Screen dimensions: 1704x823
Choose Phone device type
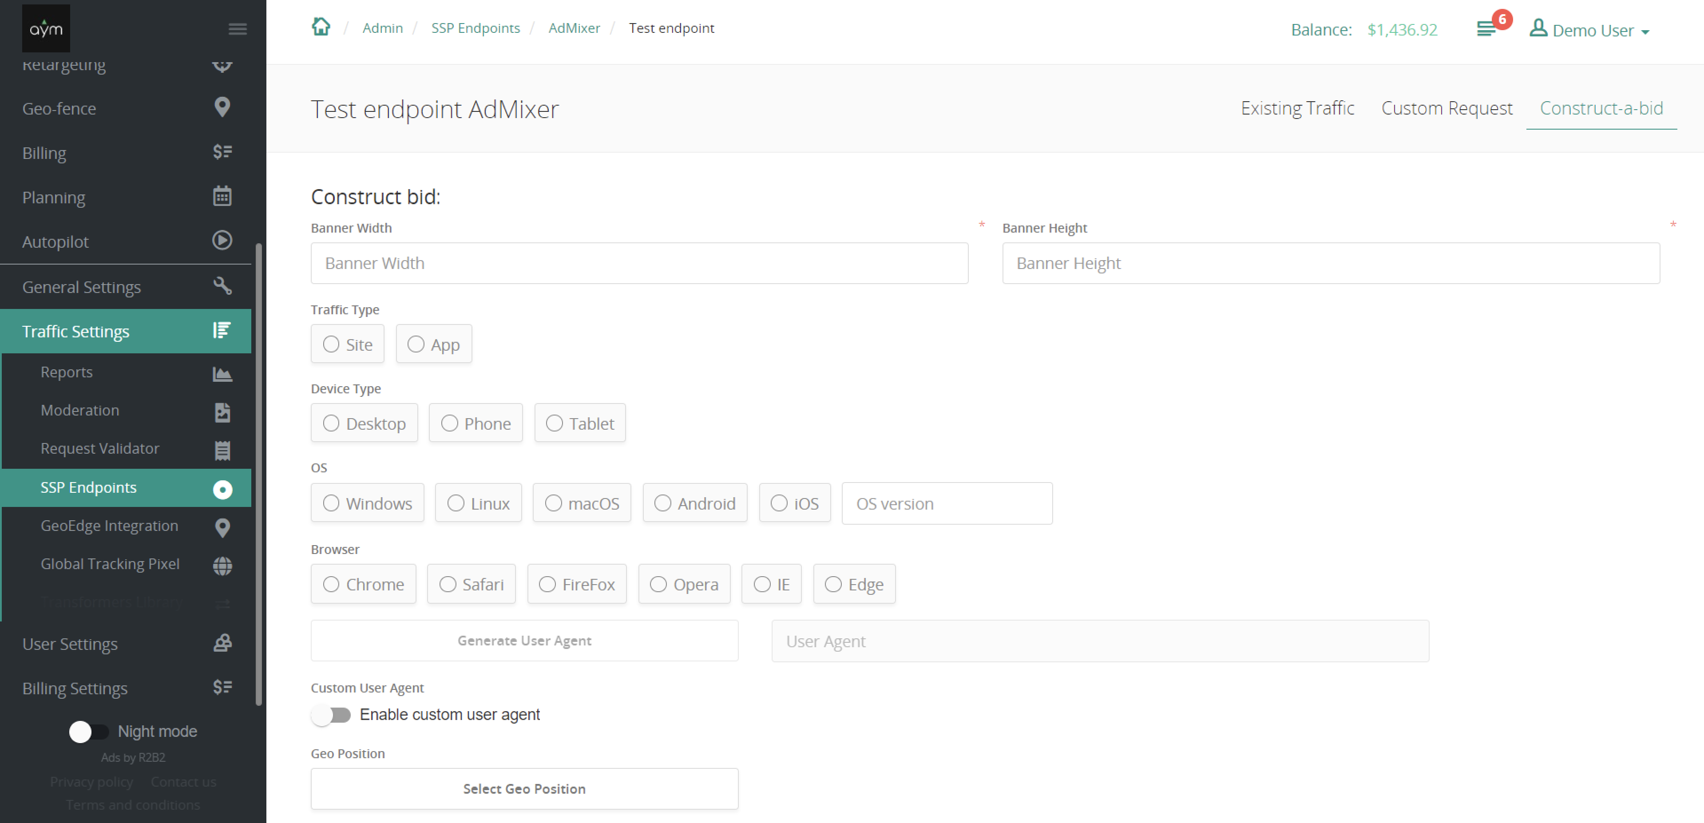[476, 423]
